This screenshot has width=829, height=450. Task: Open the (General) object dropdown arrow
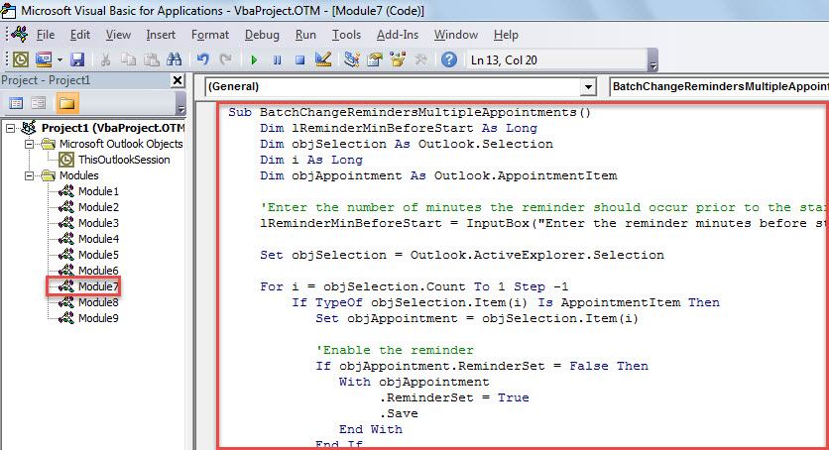(x=587, y=86)
